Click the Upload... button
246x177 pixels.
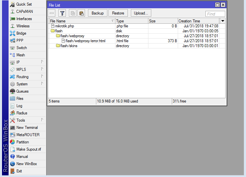point(141,13)
